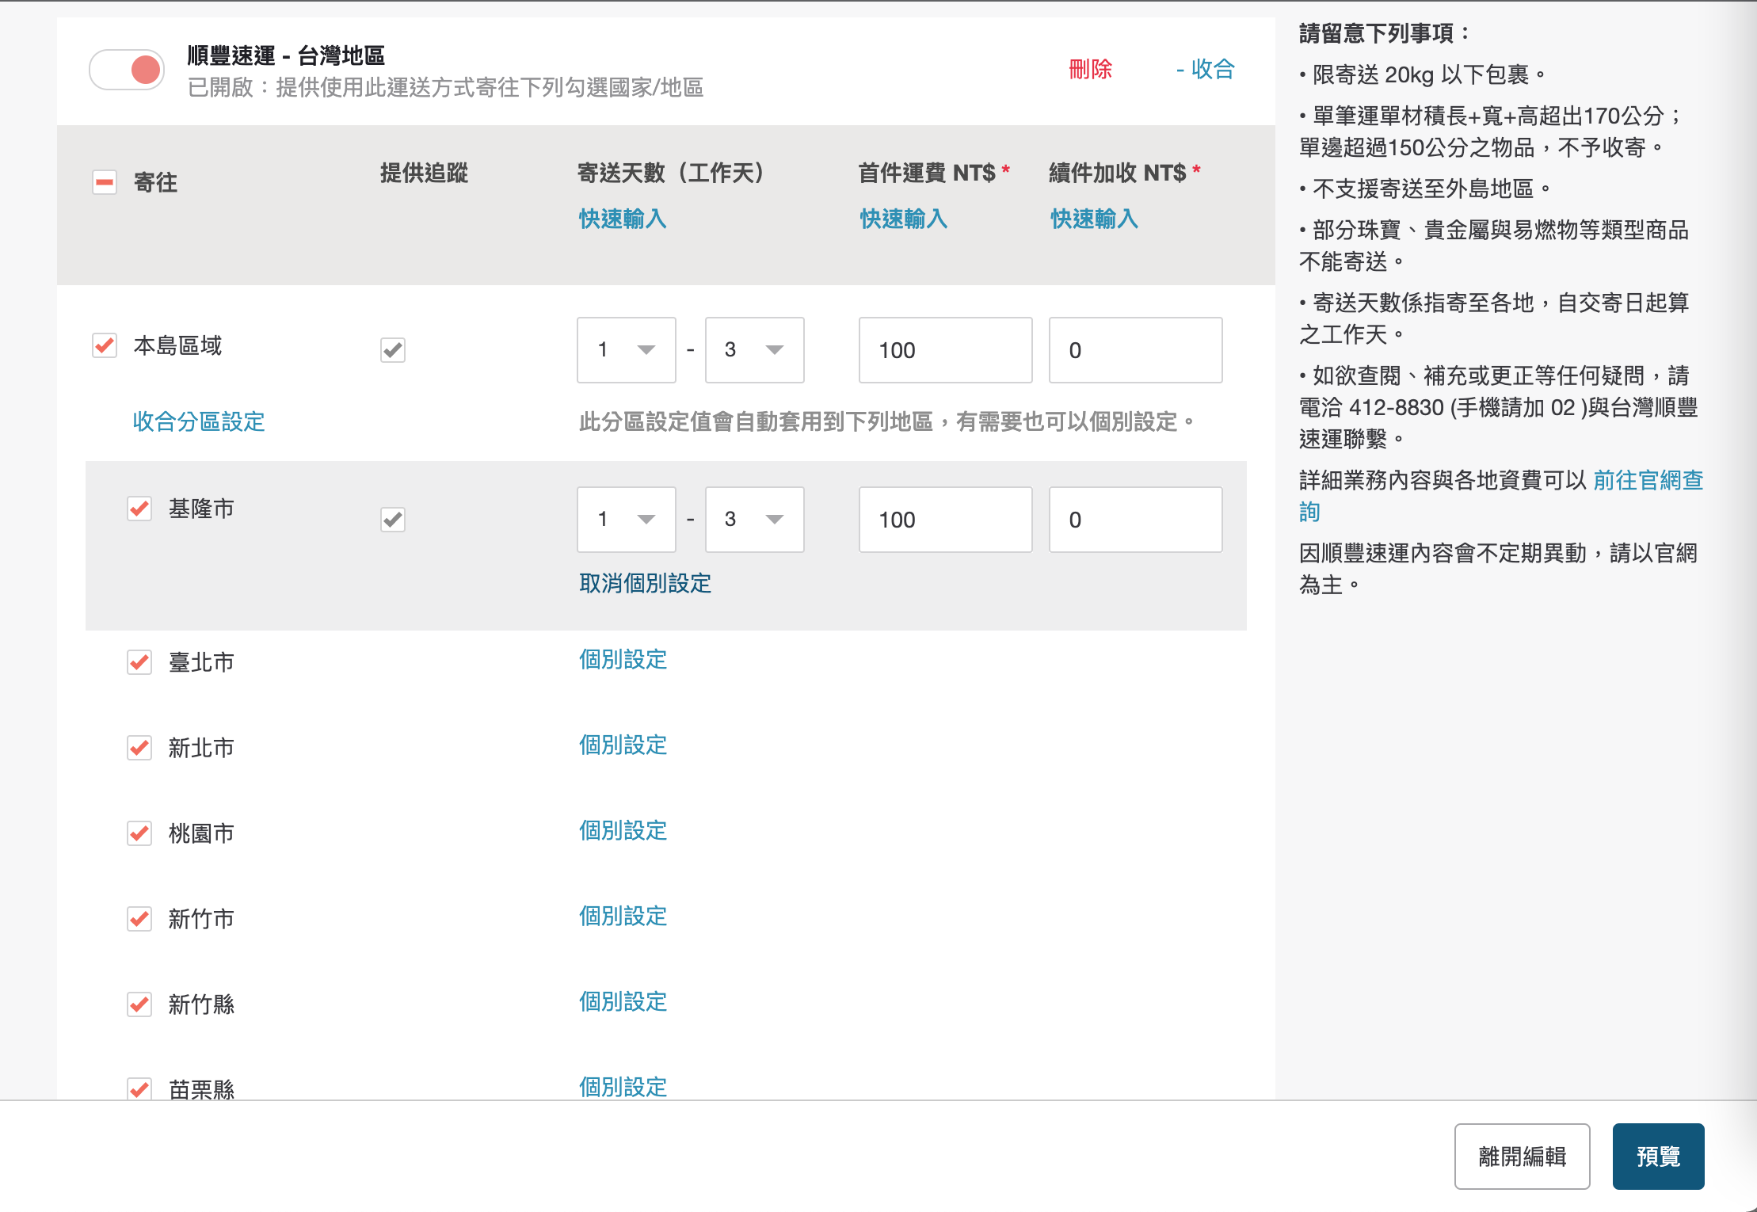
Task: Open 個別設定 for 臺北市
Action: click(x=623, y=660)
